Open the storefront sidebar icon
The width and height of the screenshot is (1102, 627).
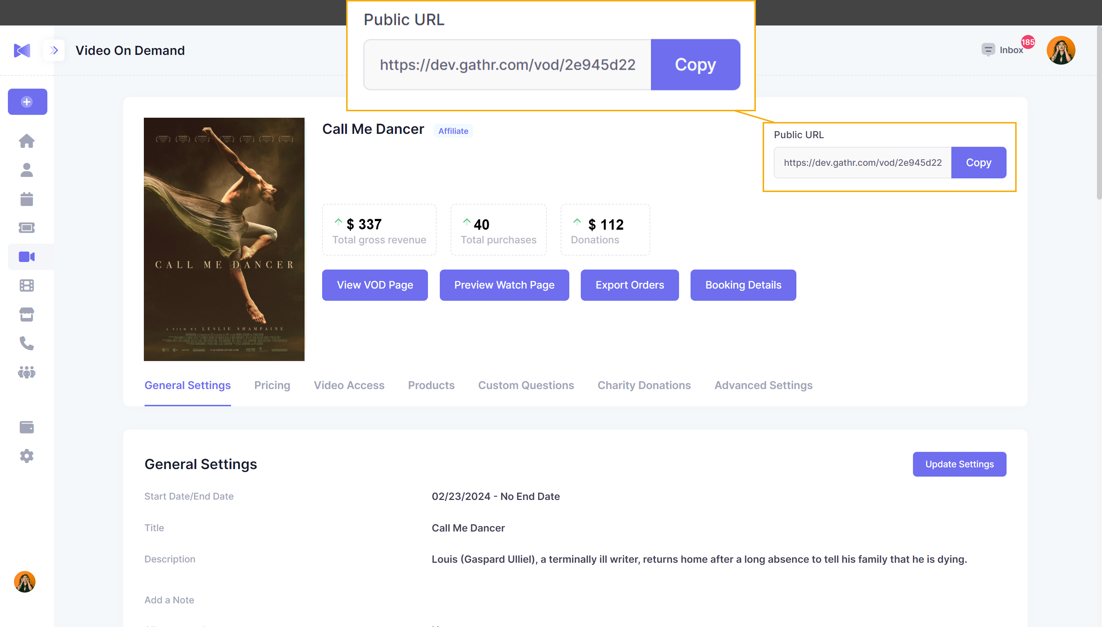point(27,314)
